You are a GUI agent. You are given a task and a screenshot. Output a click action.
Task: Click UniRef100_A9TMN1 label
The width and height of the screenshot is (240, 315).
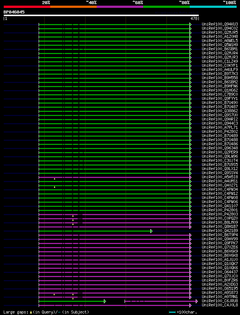point(220,297)
